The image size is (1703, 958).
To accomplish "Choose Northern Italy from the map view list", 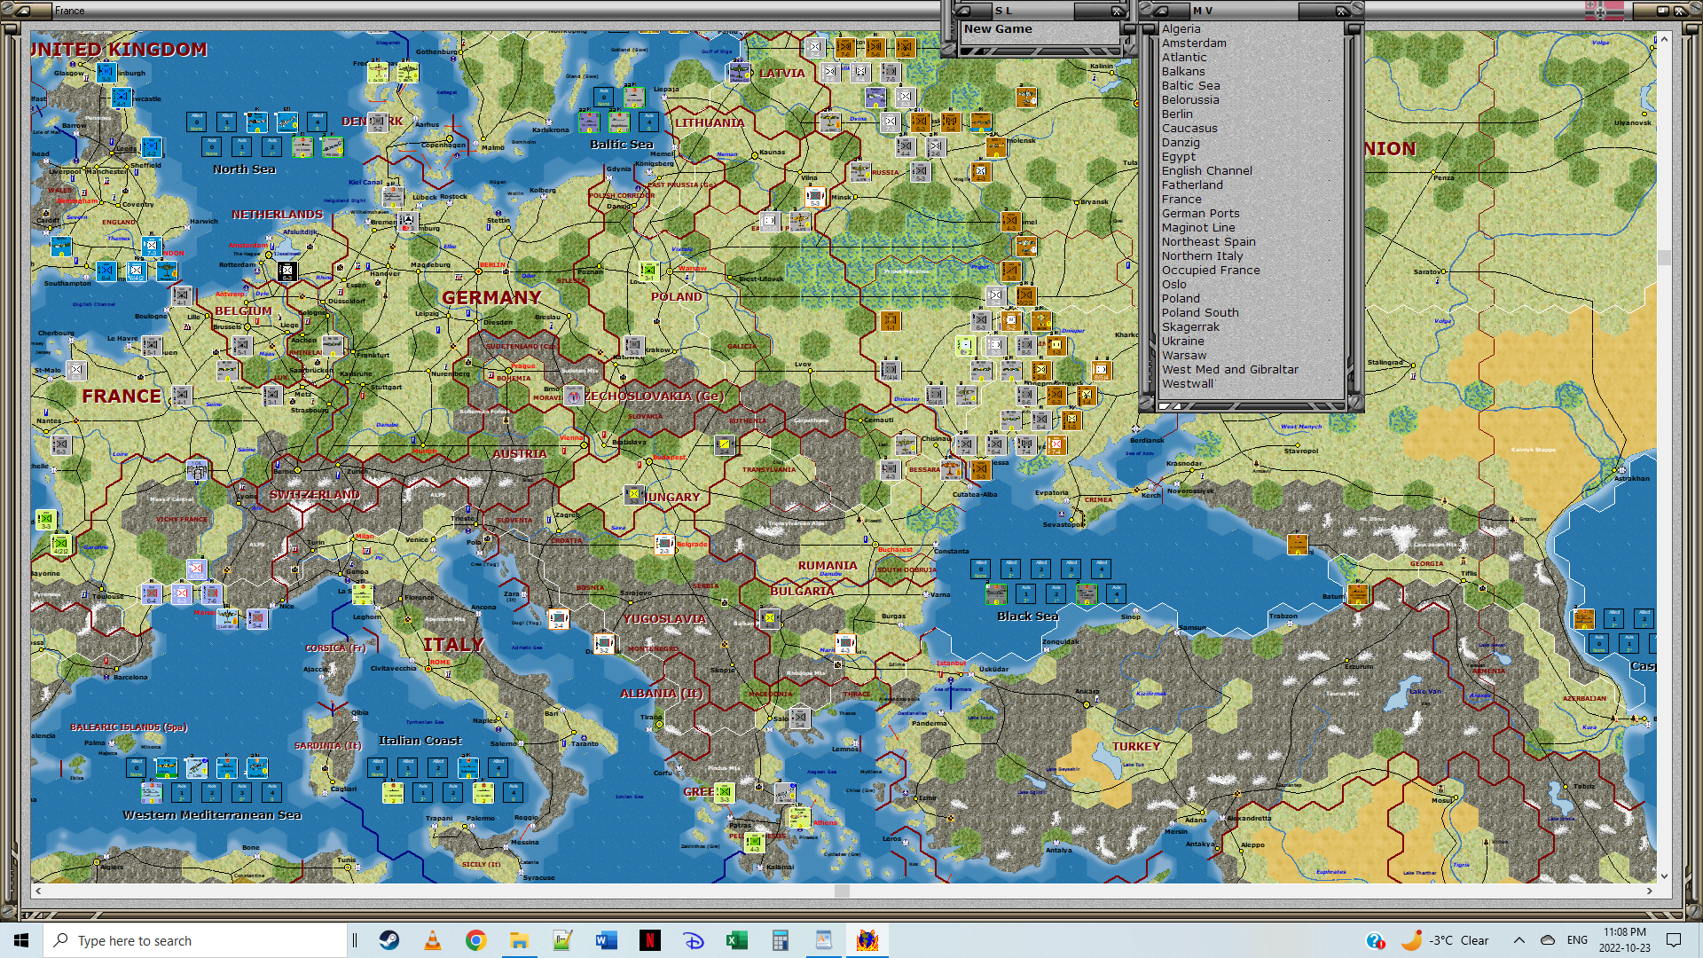I will 1202,255.
